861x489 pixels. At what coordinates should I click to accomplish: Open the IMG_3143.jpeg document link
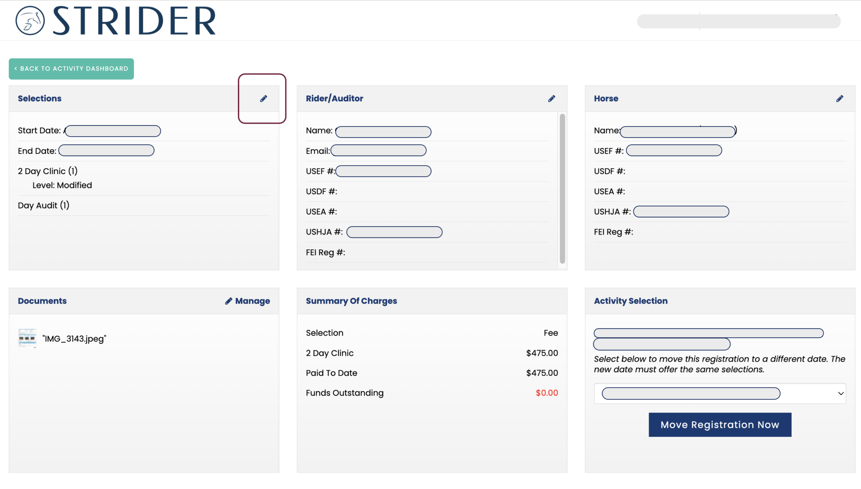(x=74, y=338)
